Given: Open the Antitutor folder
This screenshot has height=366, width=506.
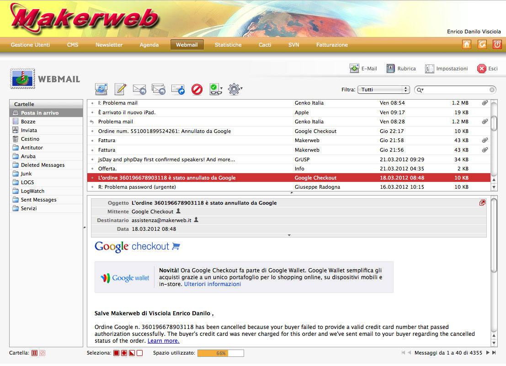Looking at the screenshot, I should (x=46, y=148).
